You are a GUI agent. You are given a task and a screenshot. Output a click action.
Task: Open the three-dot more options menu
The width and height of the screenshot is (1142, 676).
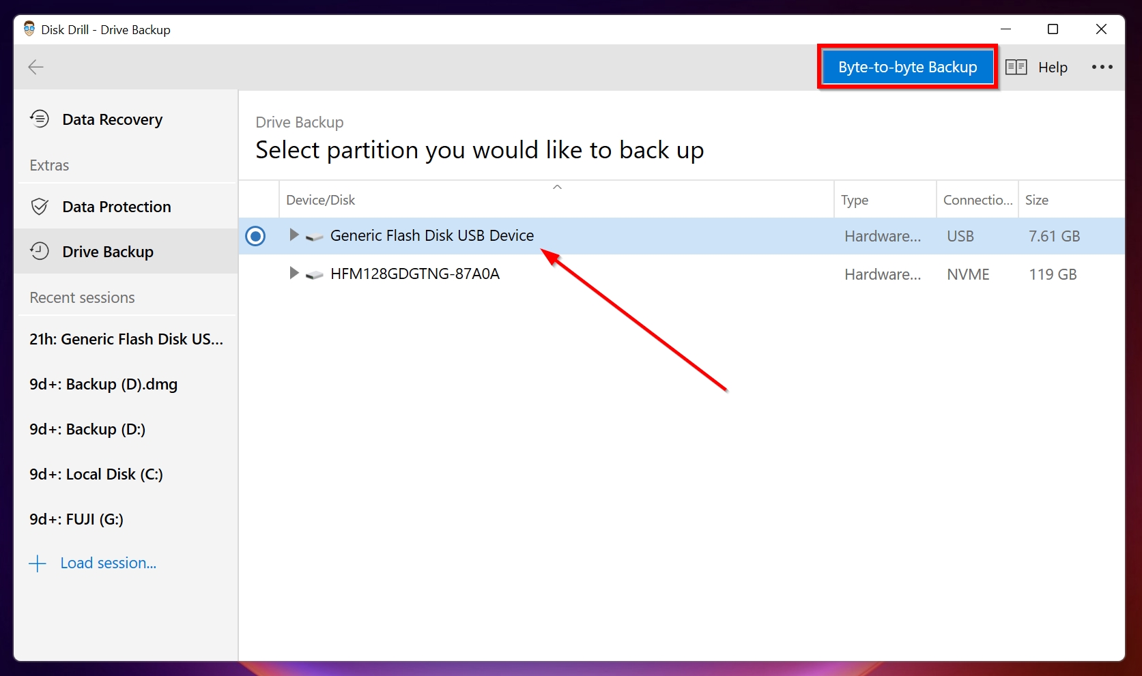[x=1102, y=67]
